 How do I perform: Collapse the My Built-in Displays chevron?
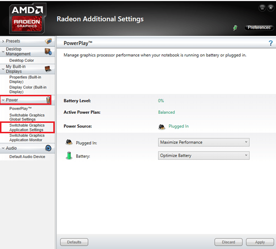click(3, 69)
